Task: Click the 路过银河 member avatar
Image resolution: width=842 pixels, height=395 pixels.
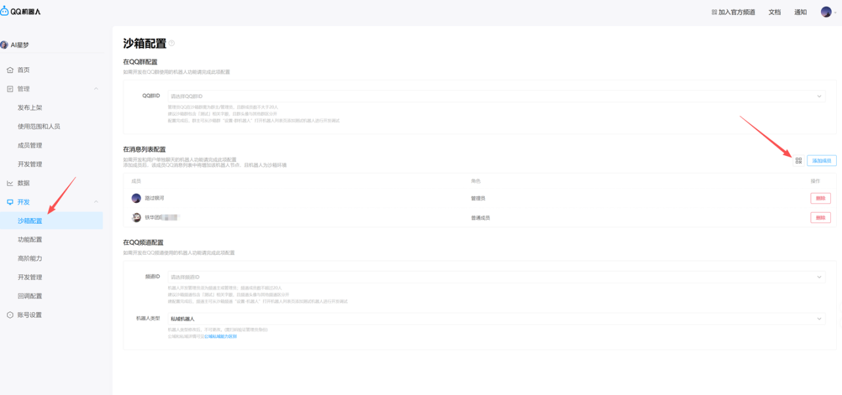Action: click(136, 198)
